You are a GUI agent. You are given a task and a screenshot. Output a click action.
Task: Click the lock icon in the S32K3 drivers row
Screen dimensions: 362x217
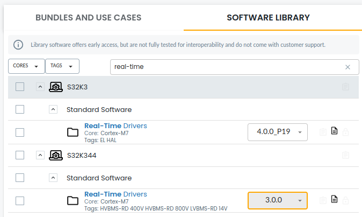(345, 131)
